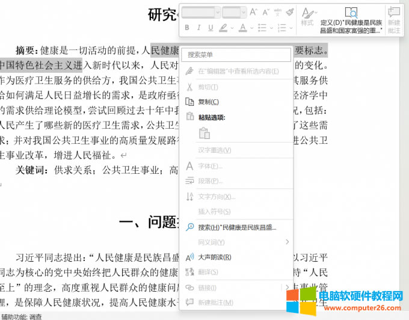Click the paste option clipboard icon

204,133
